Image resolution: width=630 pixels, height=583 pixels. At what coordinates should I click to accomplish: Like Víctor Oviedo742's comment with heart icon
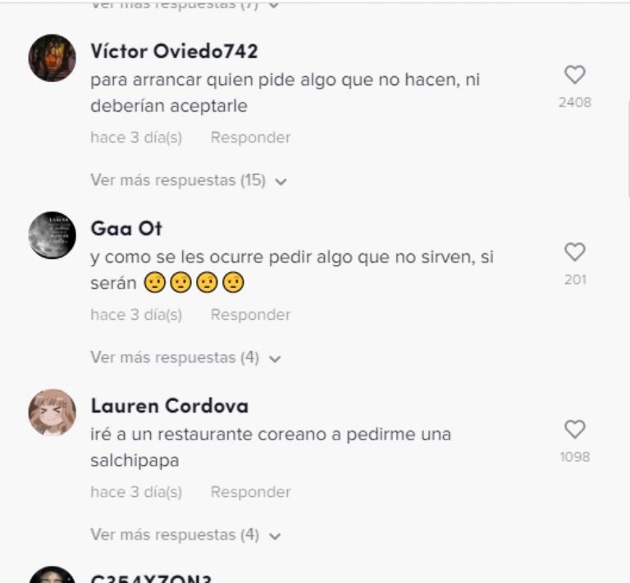pos(574,75)
